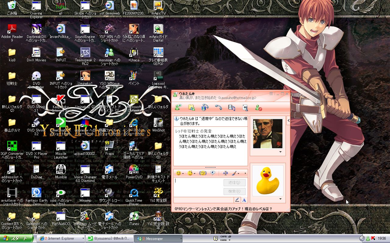Click the 退席中 away info notice
Screen dimensions: 390x243
click(x=211, y=121)
